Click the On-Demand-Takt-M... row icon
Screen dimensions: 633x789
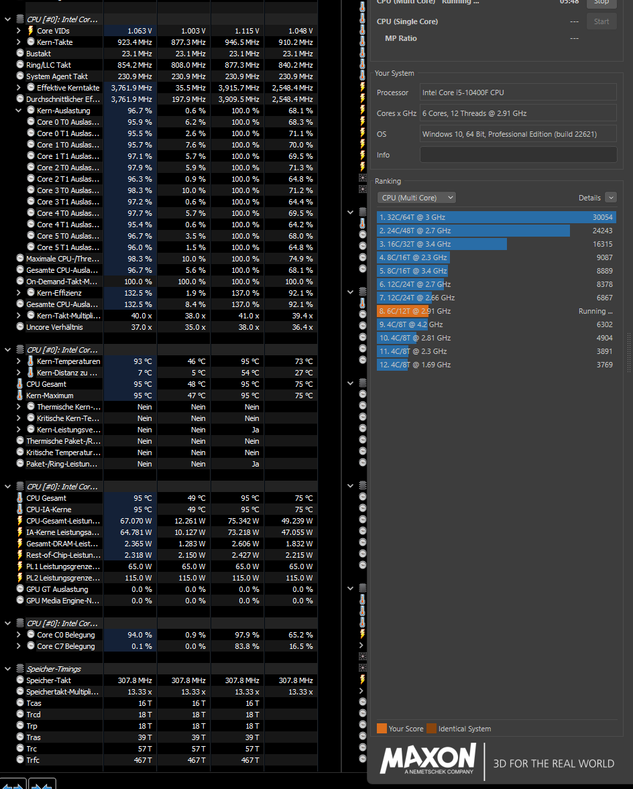pyautogui.click(x=20, y=282)
